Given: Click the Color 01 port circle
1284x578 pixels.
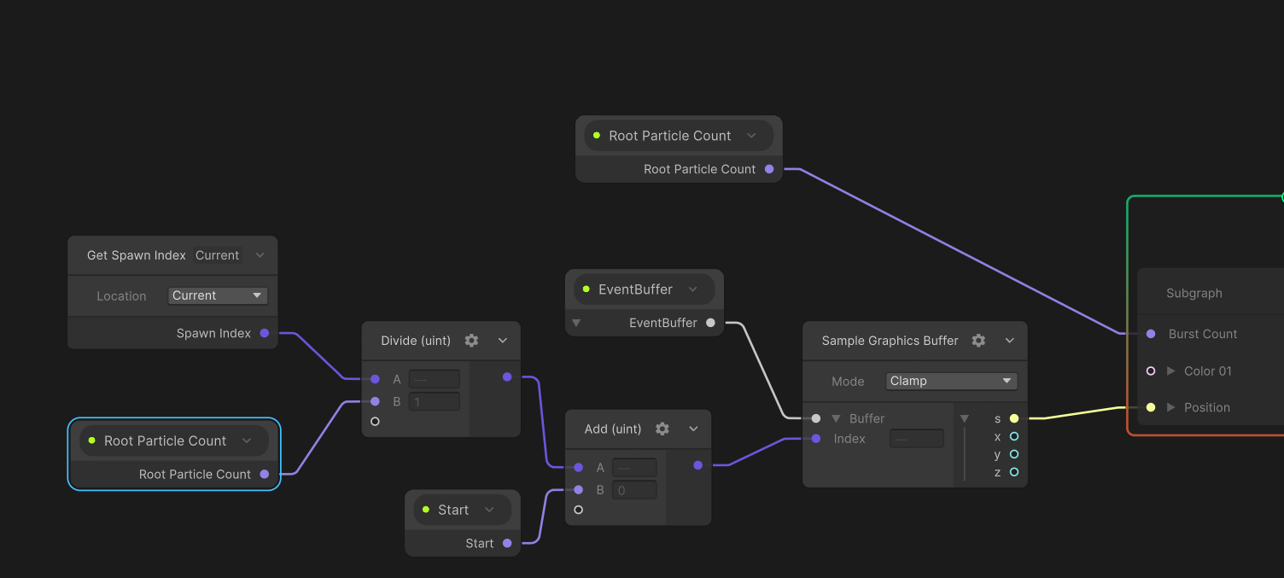Looking at the screenshot, I should (x=1150, y=371).
